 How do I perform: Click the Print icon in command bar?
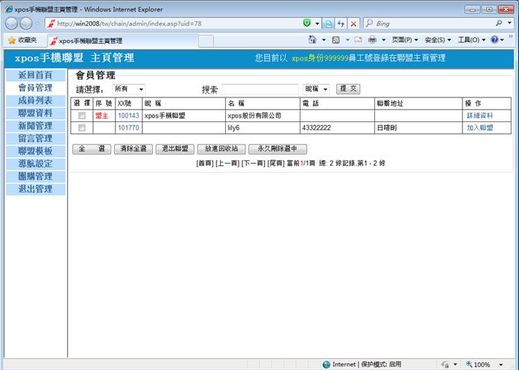click(x=372, y=40)
